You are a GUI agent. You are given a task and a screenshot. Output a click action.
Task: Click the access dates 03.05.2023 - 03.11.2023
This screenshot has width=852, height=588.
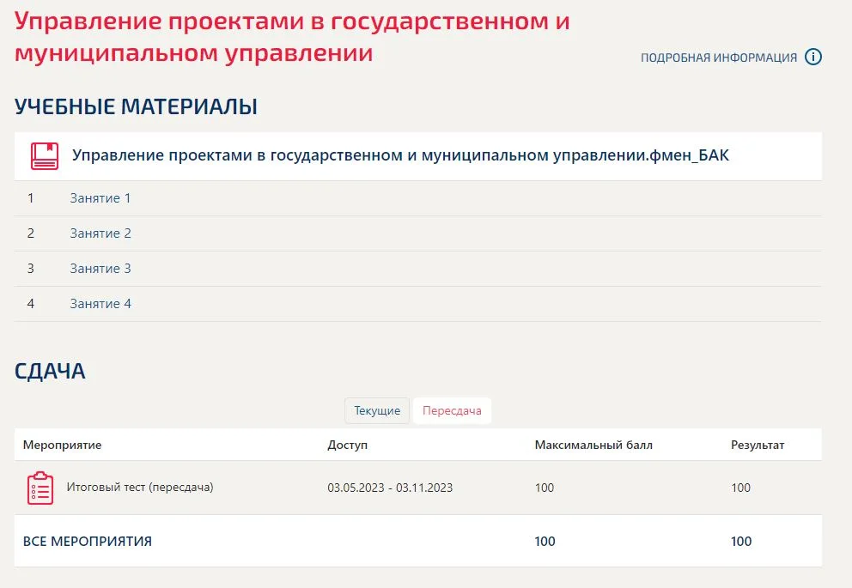point(390,488)
